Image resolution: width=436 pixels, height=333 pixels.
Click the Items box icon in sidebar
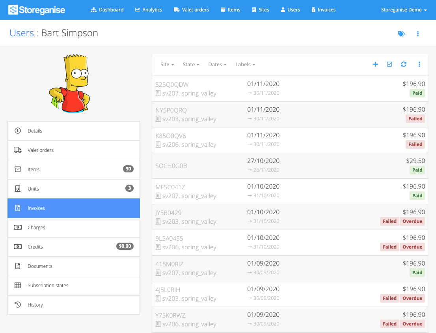17,169
